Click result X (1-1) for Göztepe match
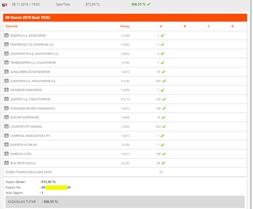253x209 pixels. 125,99
